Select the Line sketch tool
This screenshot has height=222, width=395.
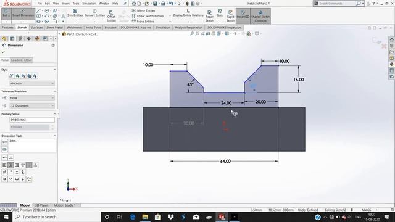[38, 11]
